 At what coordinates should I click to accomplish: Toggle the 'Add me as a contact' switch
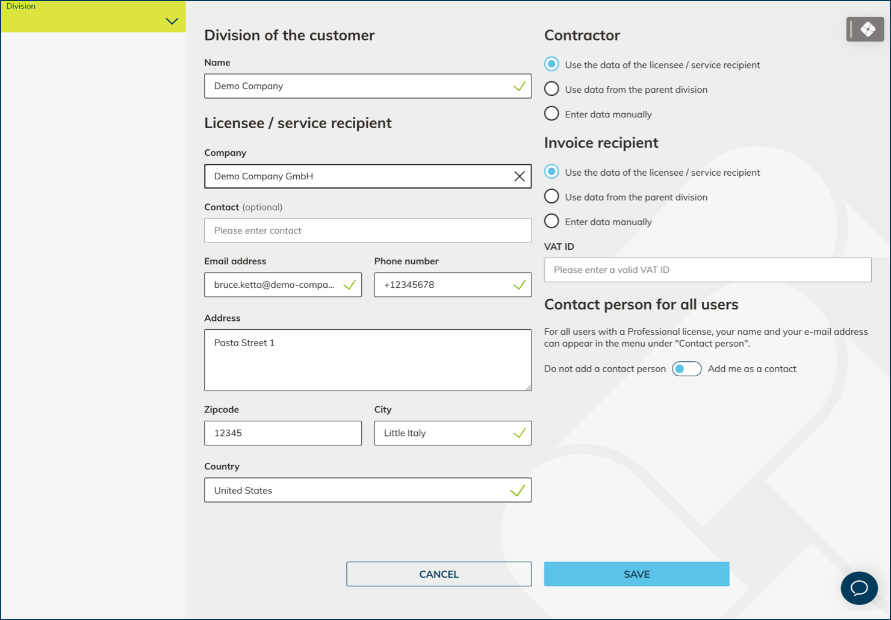pyautogui.click(x=686, y=369)
